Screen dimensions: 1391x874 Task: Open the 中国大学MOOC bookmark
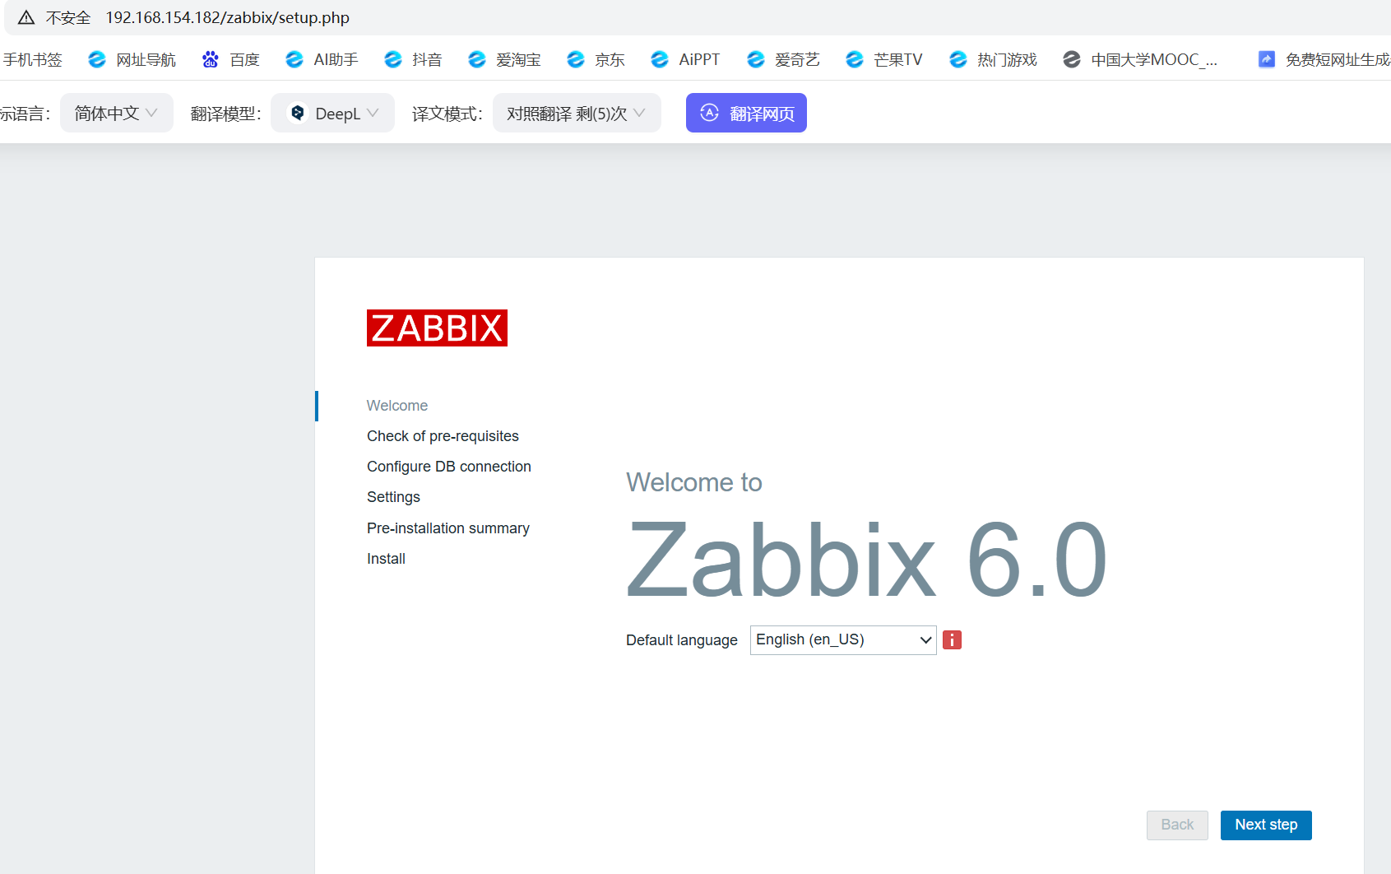pyautogui.click(x=1153, y=59)
